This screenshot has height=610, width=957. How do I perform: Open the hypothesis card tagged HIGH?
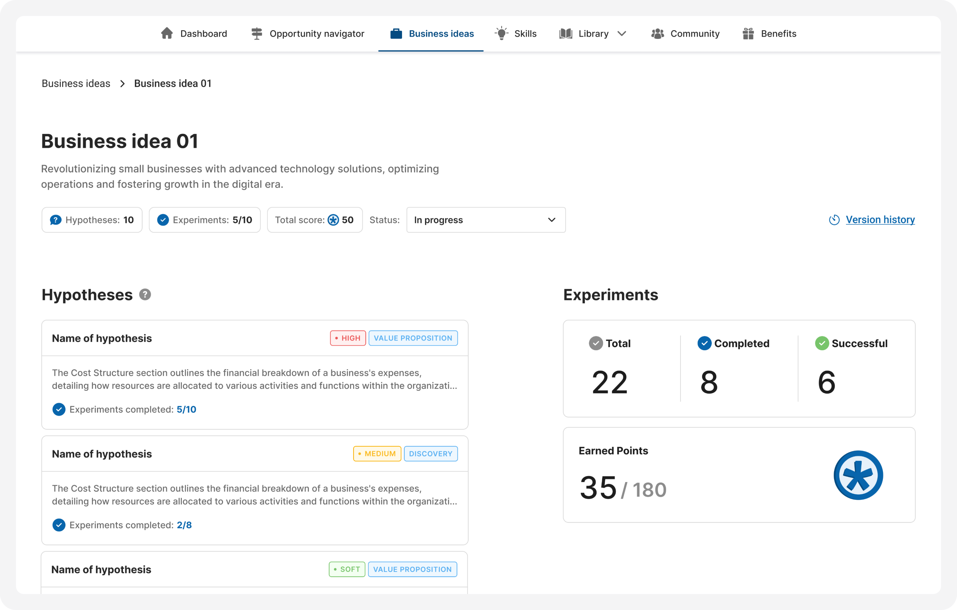point(255,375)
